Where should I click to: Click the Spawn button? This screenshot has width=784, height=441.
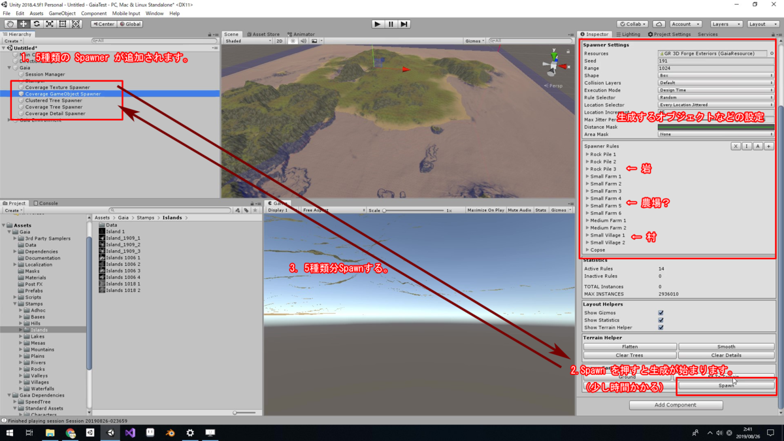(x=727, y=385)
